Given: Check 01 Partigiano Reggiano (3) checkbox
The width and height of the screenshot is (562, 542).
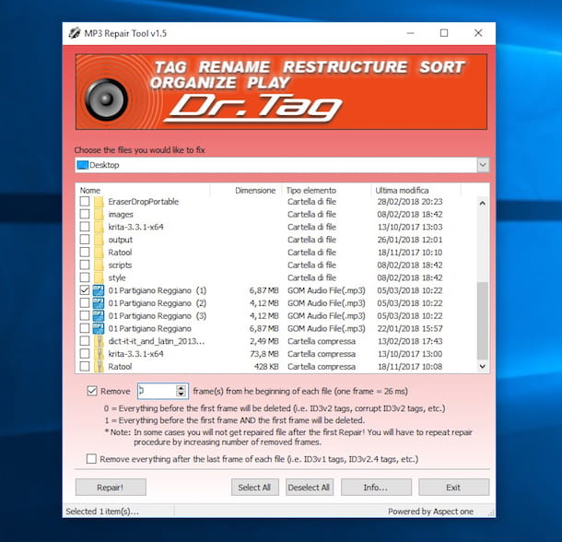Looking at the screenshot, I should [85, 315].
